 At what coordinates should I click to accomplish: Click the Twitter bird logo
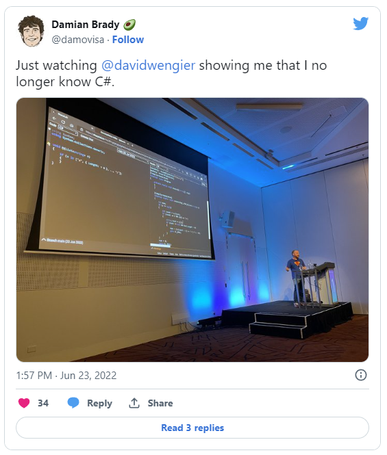(360, 24)
